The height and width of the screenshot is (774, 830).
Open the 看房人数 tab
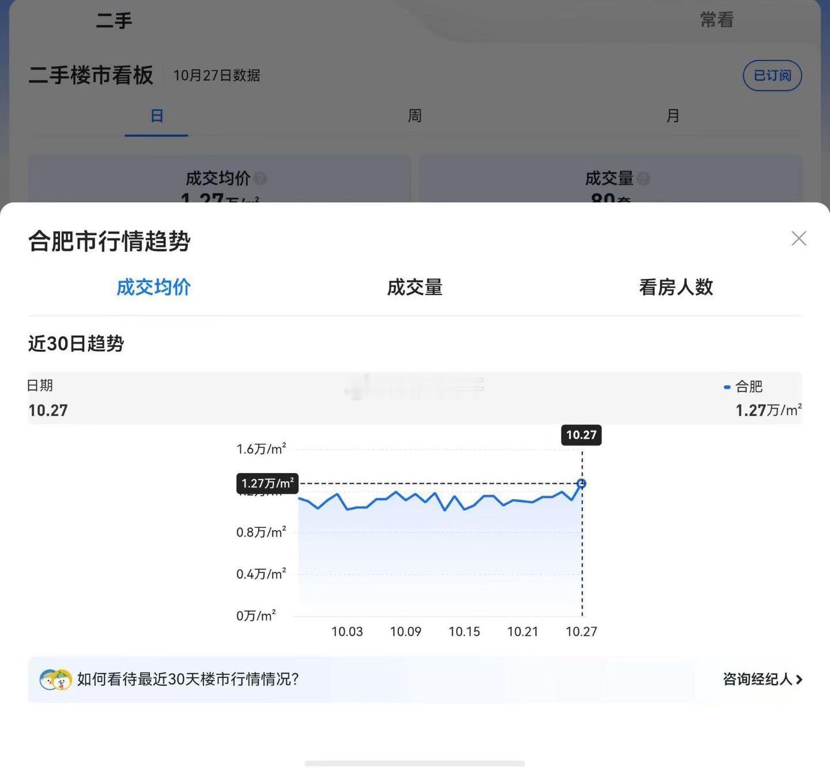point(676,287)
